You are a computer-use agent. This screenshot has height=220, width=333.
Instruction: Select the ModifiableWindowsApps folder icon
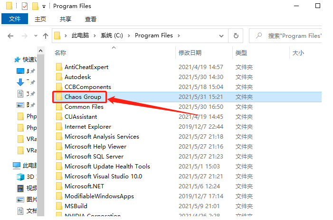pos(59,196)
